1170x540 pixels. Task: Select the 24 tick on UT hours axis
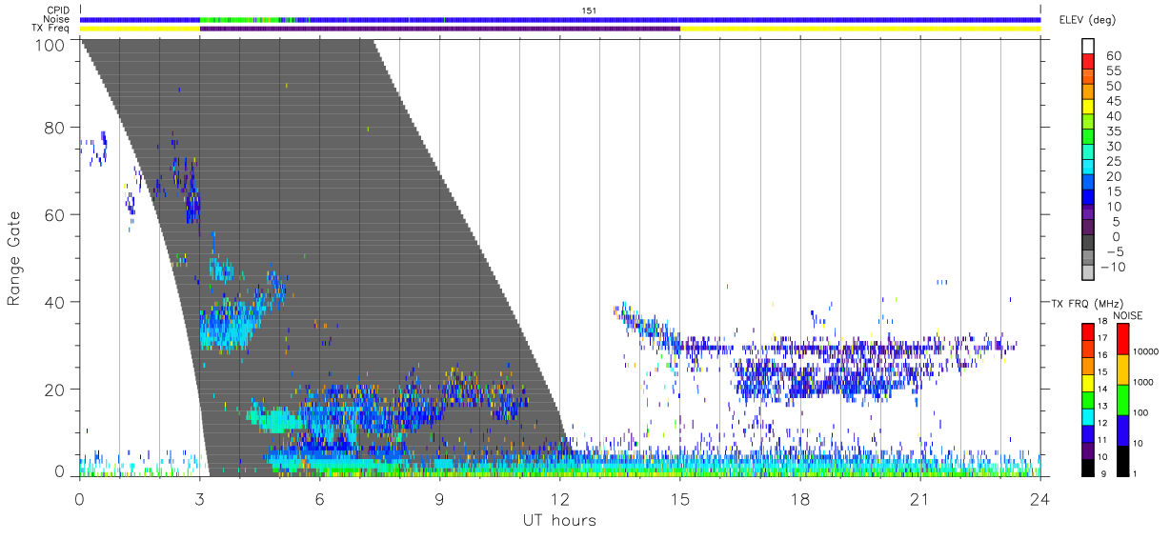(x=1040, y=498)
